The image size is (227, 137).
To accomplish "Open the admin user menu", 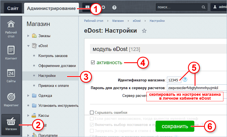I will (219, 7).
